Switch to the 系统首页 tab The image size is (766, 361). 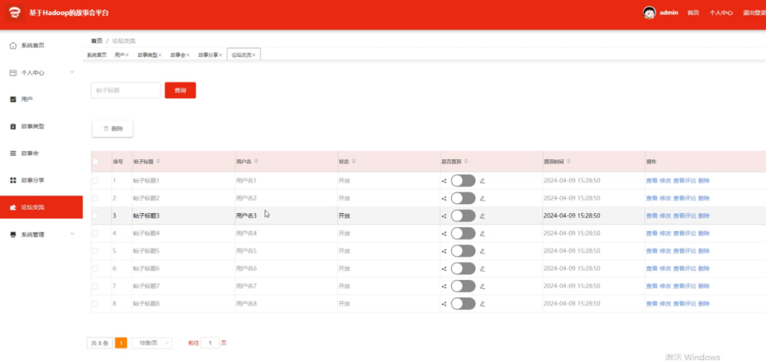(97, 55)
